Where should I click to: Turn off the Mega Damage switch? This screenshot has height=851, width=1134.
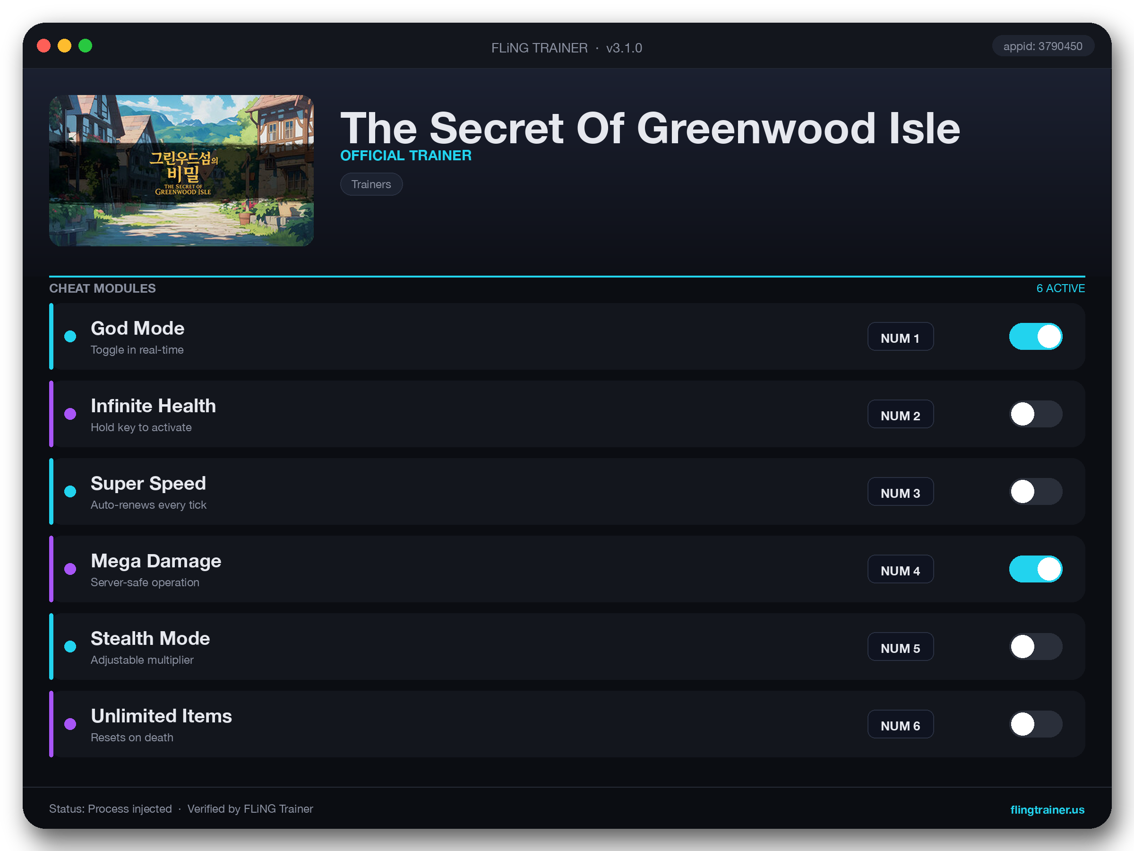coord(1036,569)
